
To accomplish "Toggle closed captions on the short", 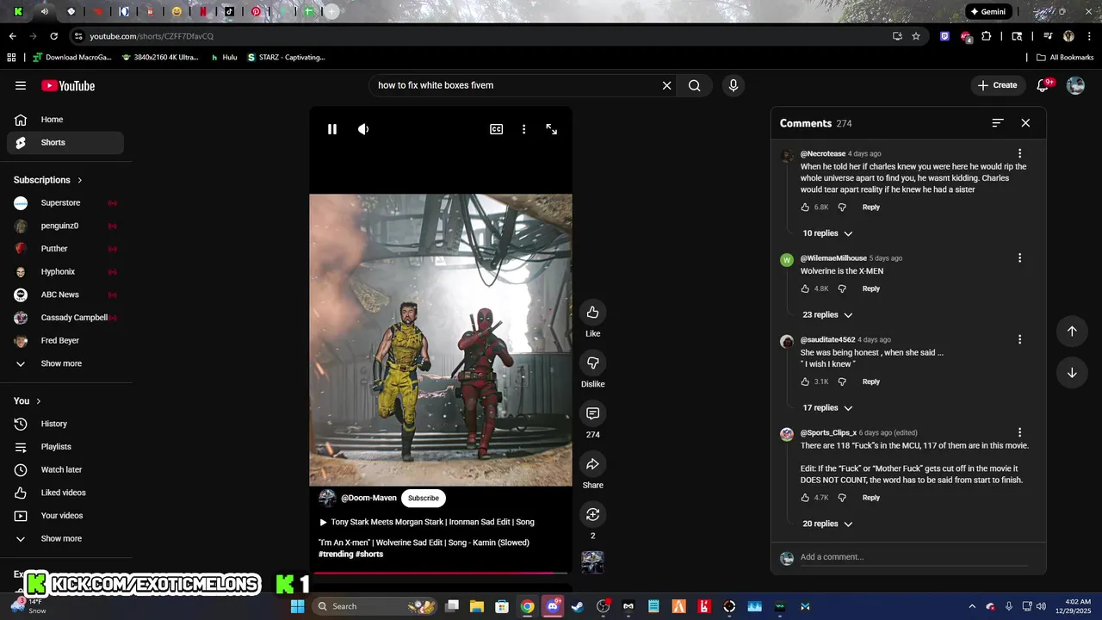I will tap(497, 129).
